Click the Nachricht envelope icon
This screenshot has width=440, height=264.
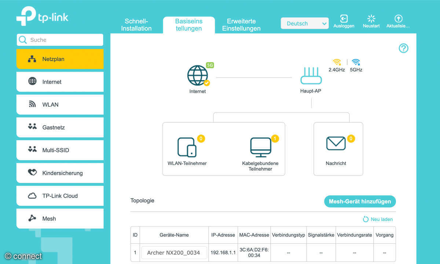[336, 143]
